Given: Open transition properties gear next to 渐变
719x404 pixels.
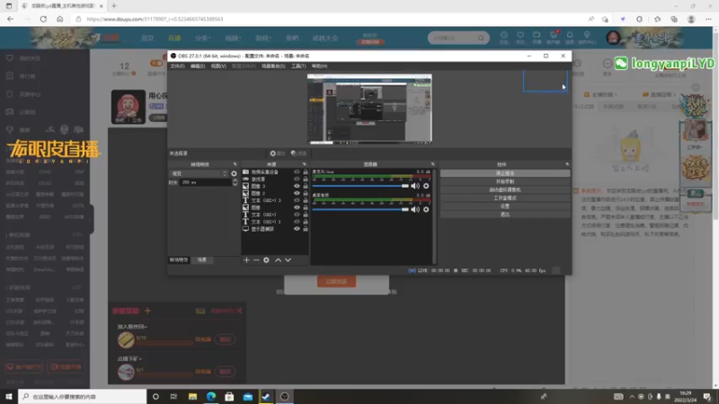Looking at the screenshot, I should click(234, 173).
